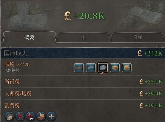This screenshot has height=122, width=165.
Task: Open the 資産 tab
Action: tap(137, 37)
